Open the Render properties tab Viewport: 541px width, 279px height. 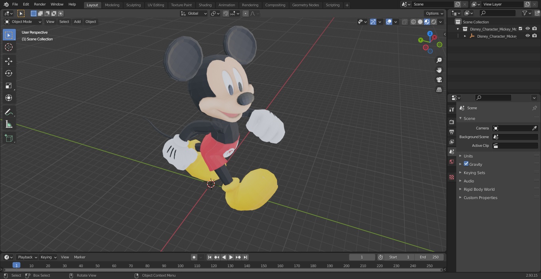click(451, 122)
